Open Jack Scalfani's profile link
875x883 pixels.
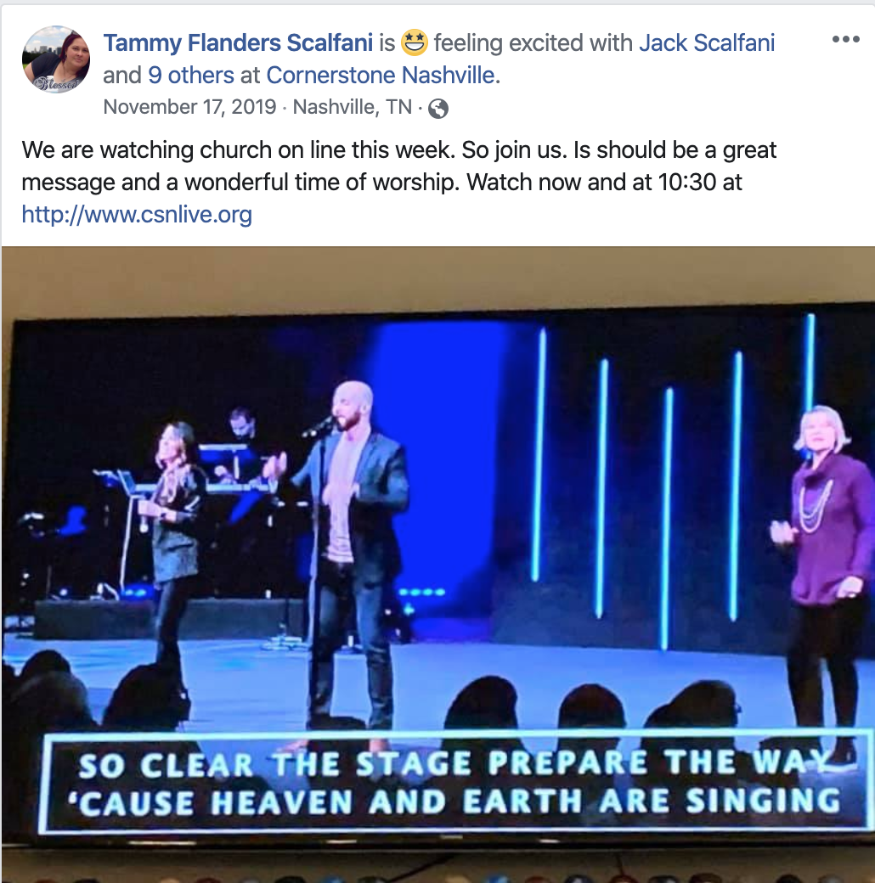click(707, 42)
